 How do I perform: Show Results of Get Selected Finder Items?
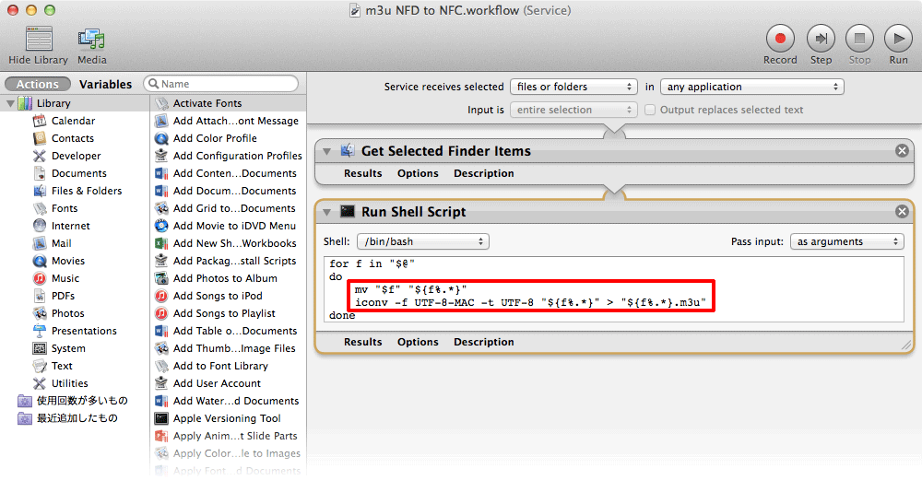click(362, 173)
